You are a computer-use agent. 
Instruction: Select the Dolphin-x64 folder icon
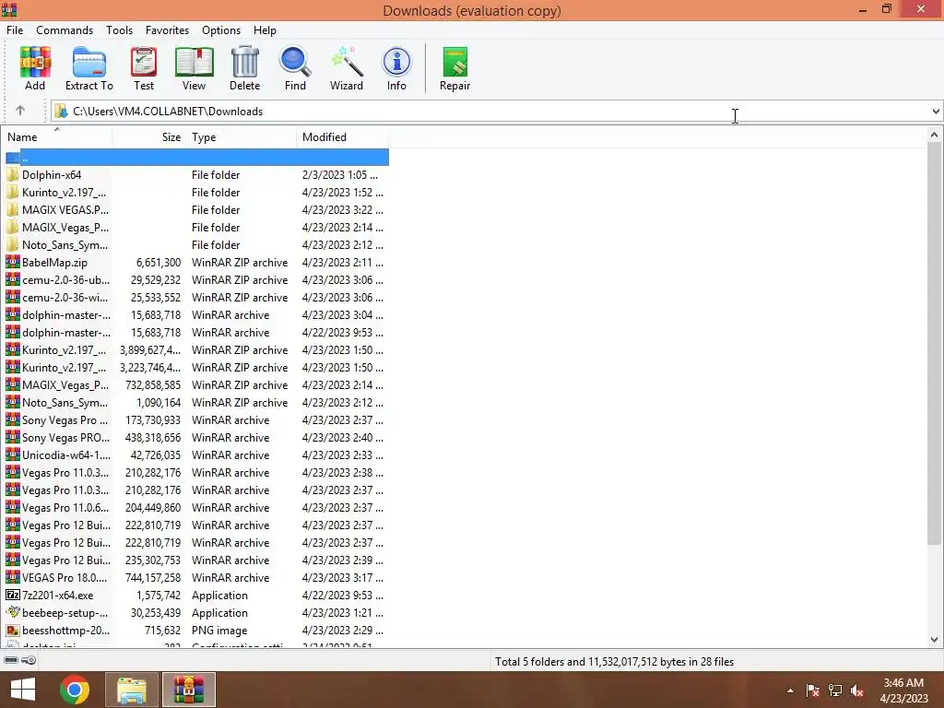pyautogui.click(x=13, y=174)
